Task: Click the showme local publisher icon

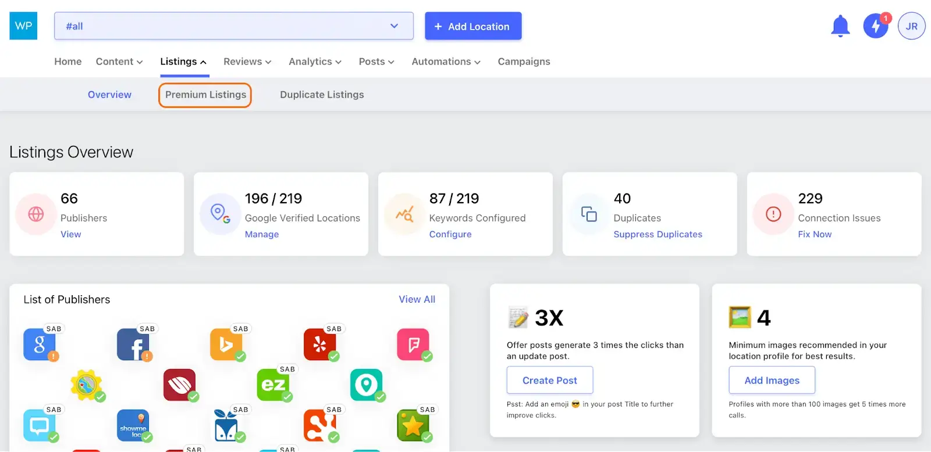Action: pos(133,425)
